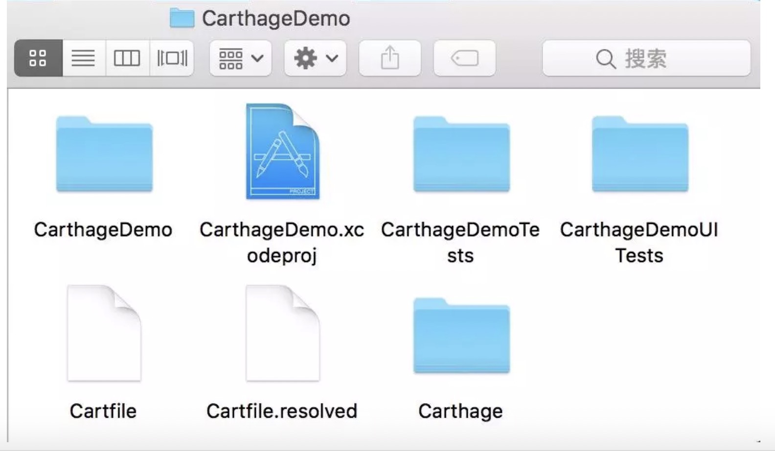Focus the 搜索 search field

(646, 58)
